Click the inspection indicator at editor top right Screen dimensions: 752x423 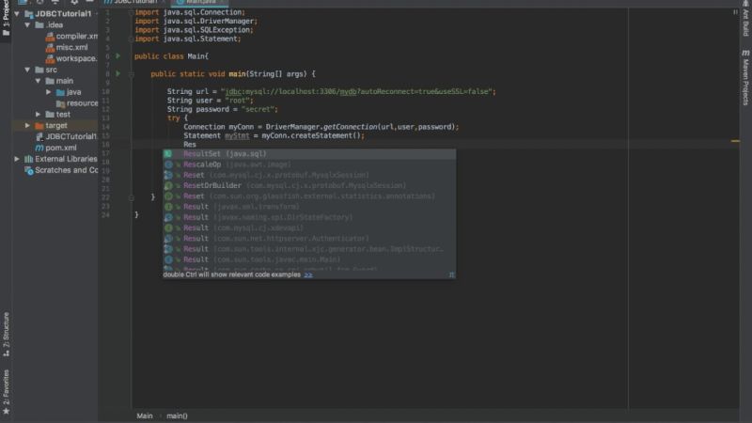735,12
